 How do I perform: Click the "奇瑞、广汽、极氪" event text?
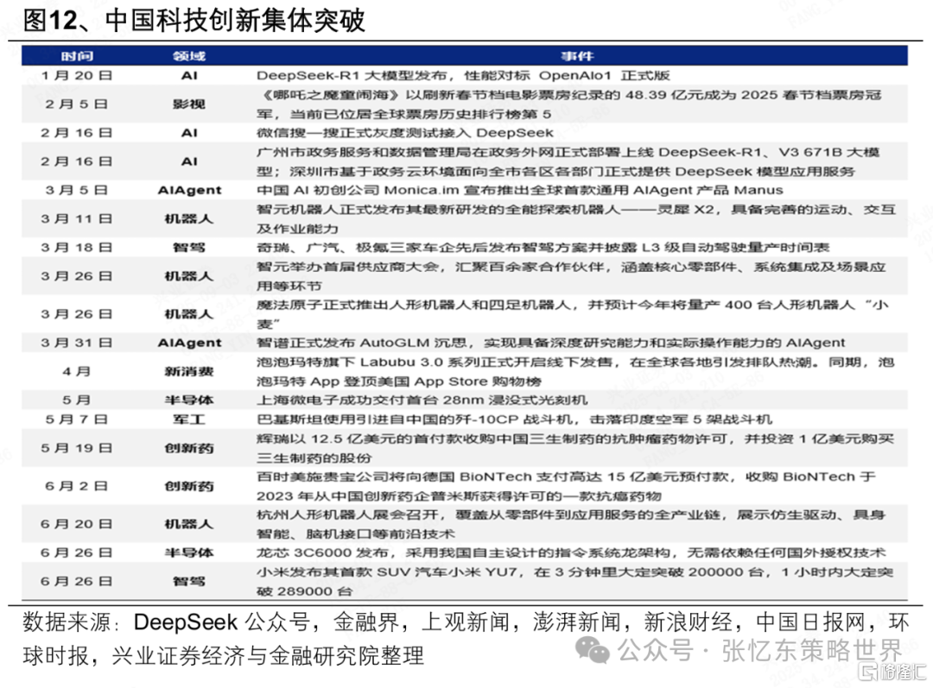click(x=543, y=248)
